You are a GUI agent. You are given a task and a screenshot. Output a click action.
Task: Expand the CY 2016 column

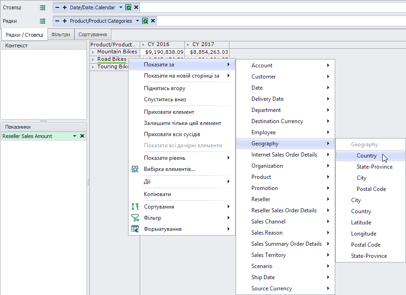[x=143, y=45]
